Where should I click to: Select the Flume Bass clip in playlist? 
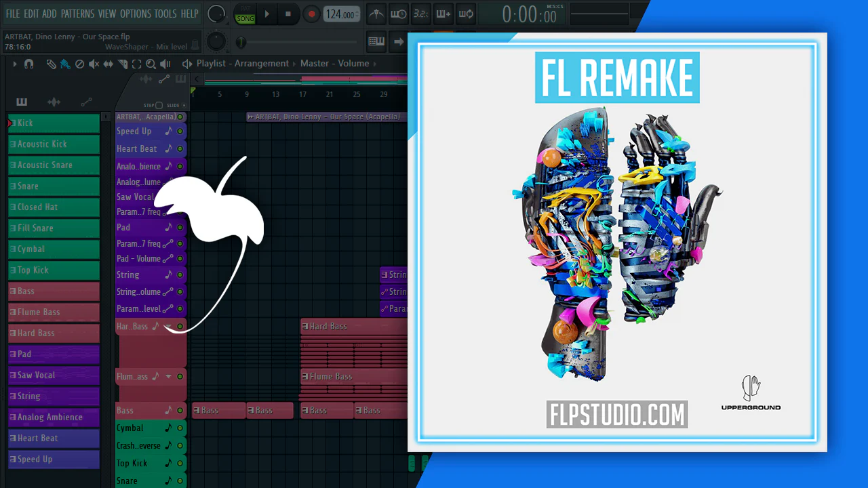[x=354, y=377]
